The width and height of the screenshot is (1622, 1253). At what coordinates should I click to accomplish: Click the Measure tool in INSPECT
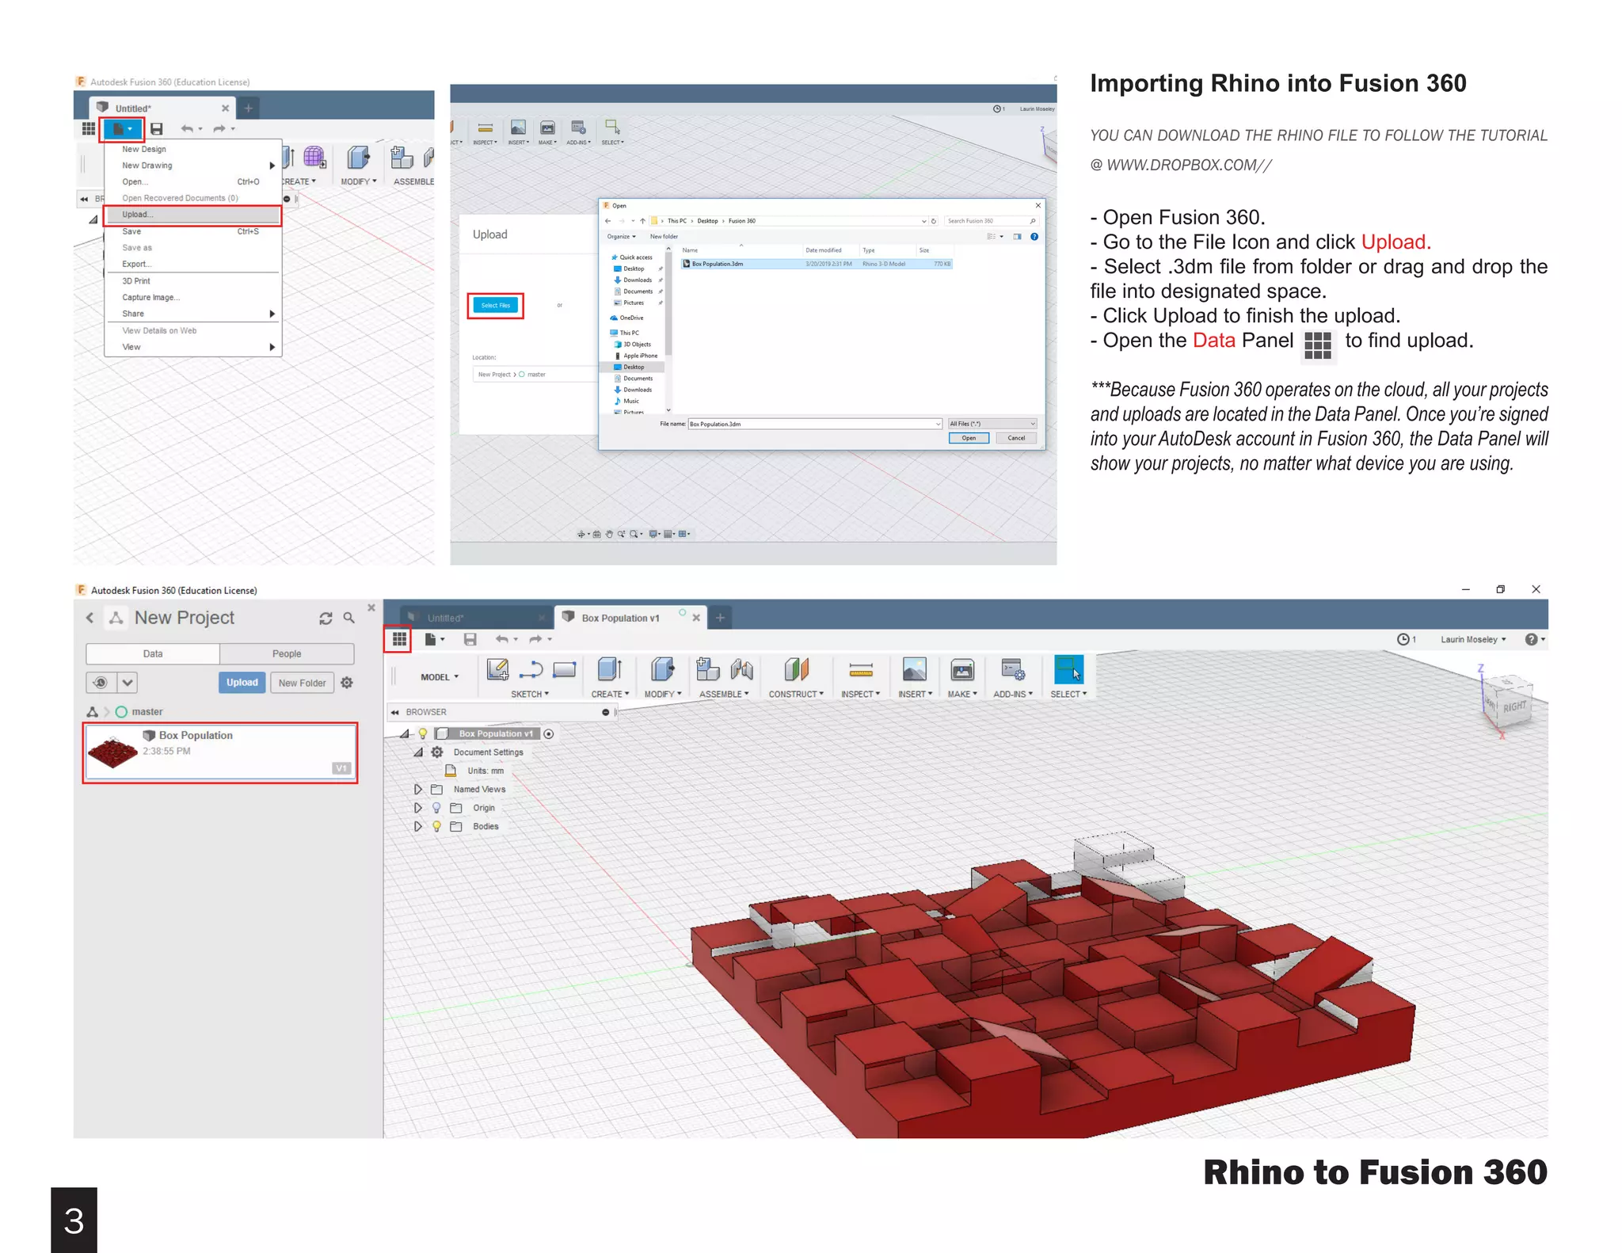tap(860, 671)
